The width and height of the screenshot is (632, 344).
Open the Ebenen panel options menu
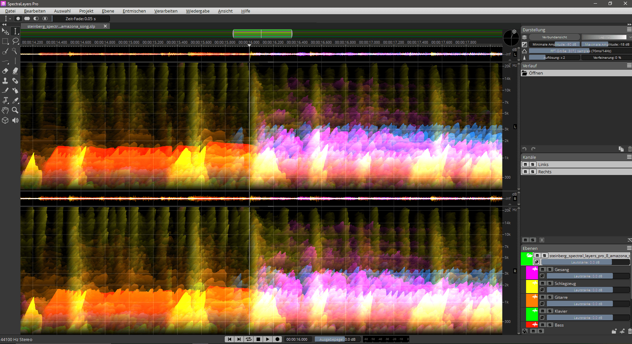coord(629,248)
